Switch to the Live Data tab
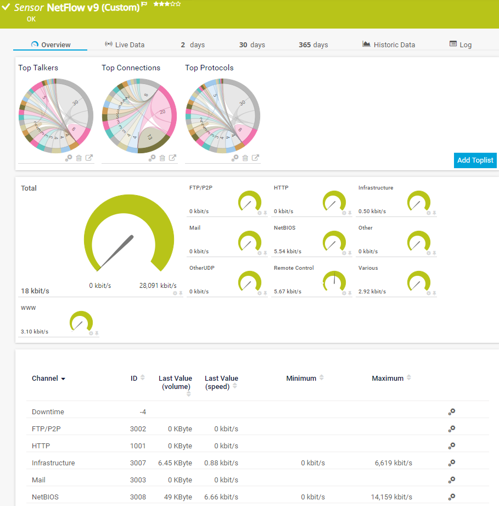This screenshot has width=499, height=506. pos(125,45)
